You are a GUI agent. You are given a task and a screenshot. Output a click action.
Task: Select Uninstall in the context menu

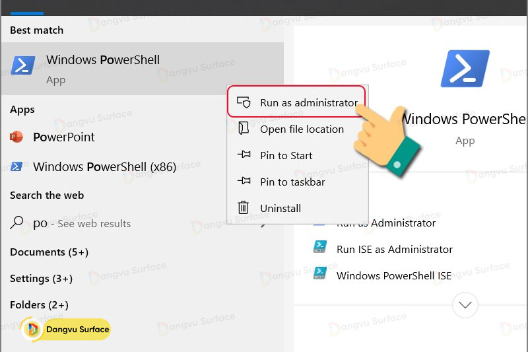click(x=280, y=208)
